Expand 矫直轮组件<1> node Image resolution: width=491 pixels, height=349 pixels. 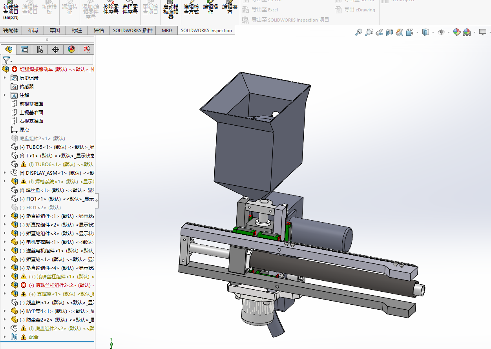(x=5, y=216)
